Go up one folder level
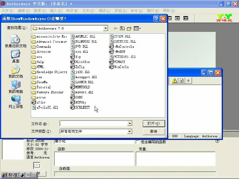The width and height of the screenshot is (239, 179). click(122, 28)
